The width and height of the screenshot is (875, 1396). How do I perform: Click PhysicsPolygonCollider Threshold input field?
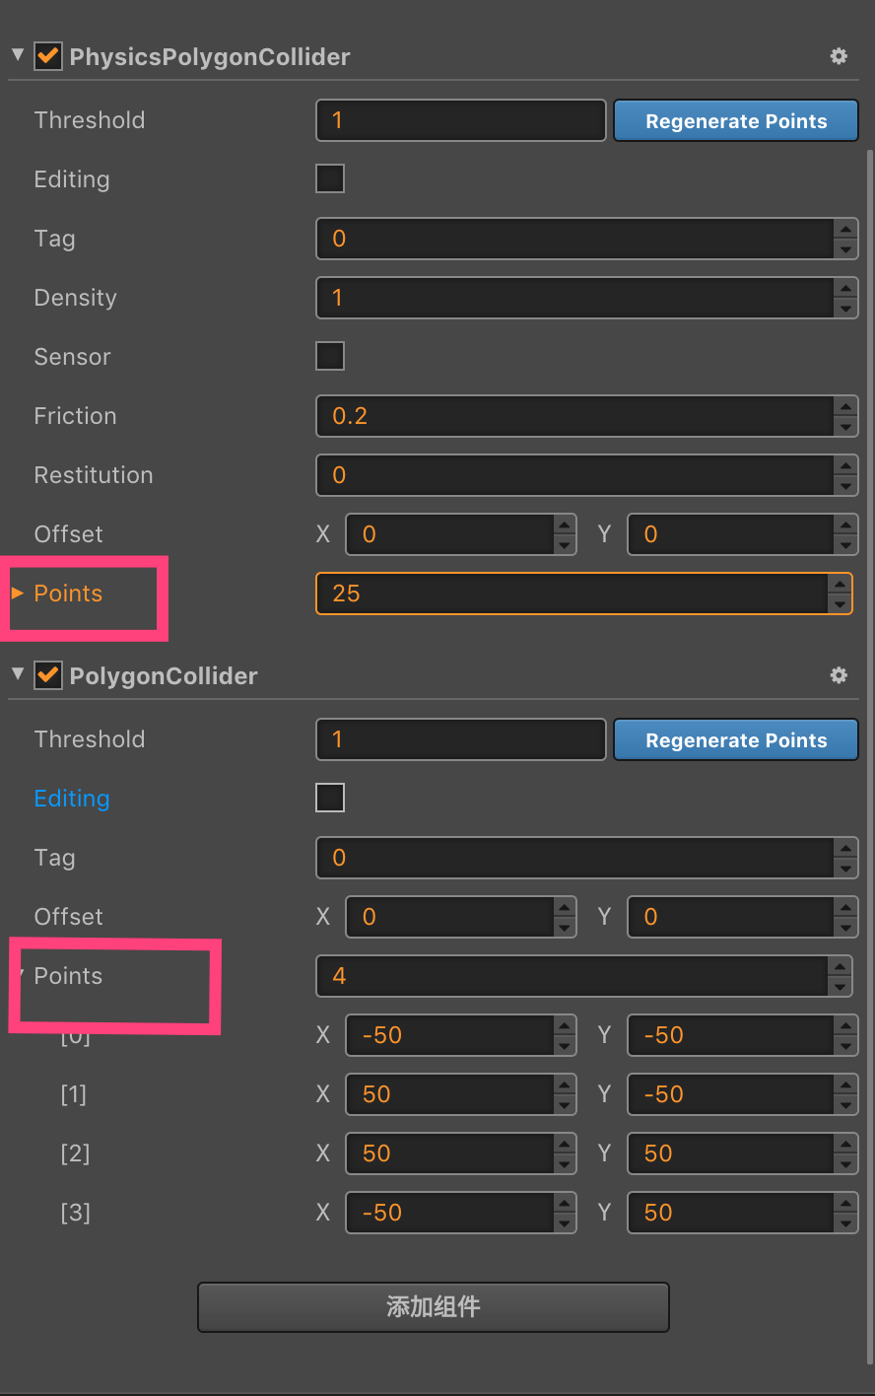coord(460,120)
